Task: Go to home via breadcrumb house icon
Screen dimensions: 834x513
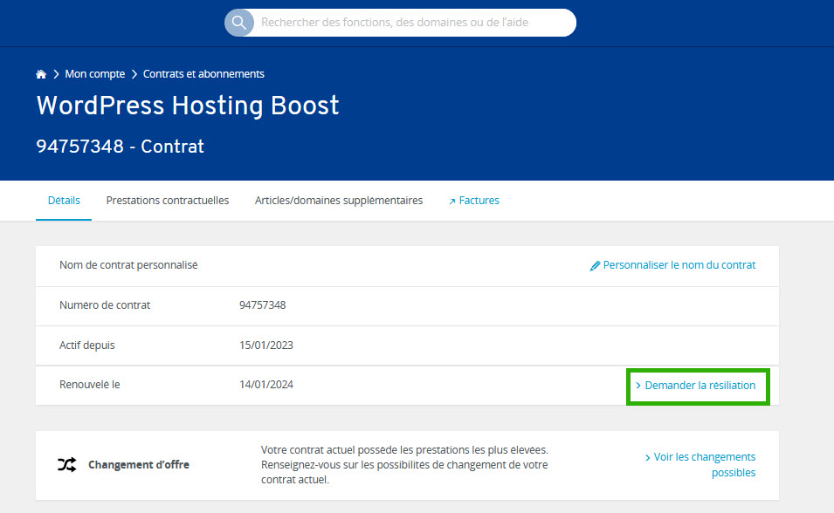Action: 41,74
